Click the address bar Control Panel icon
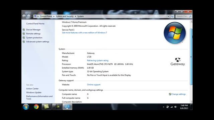Image resolution: width=214 pixels, height=120 pixels. coord(35,16)
